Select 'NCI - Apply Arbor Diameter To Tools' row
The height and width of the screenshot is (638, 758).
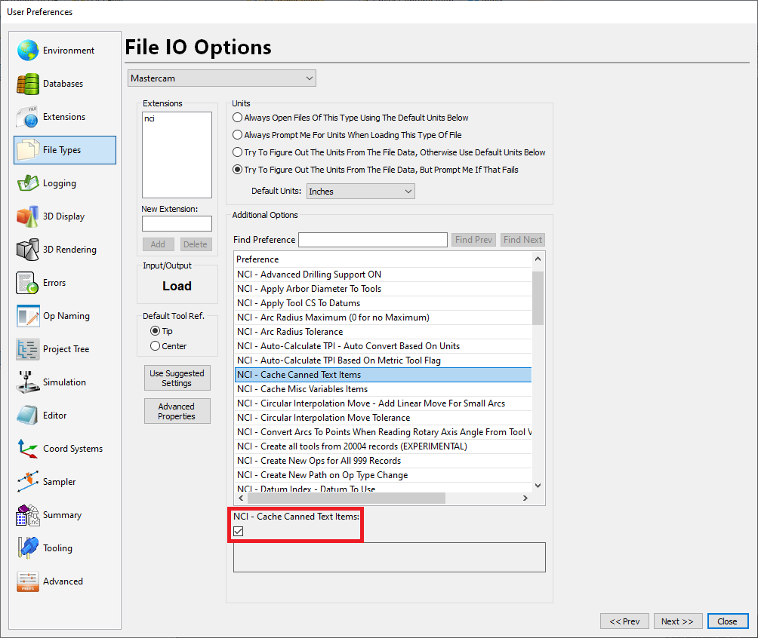pyautogui.click(x=383, y=289)
